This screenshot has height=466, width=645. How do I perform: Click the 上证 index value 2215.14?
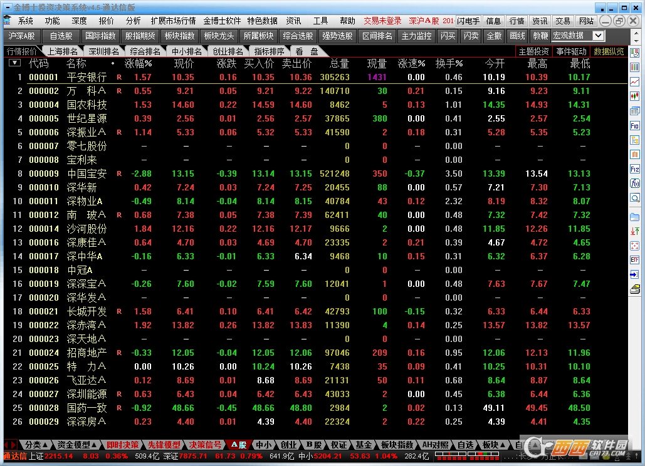click(x=59, y=456)
